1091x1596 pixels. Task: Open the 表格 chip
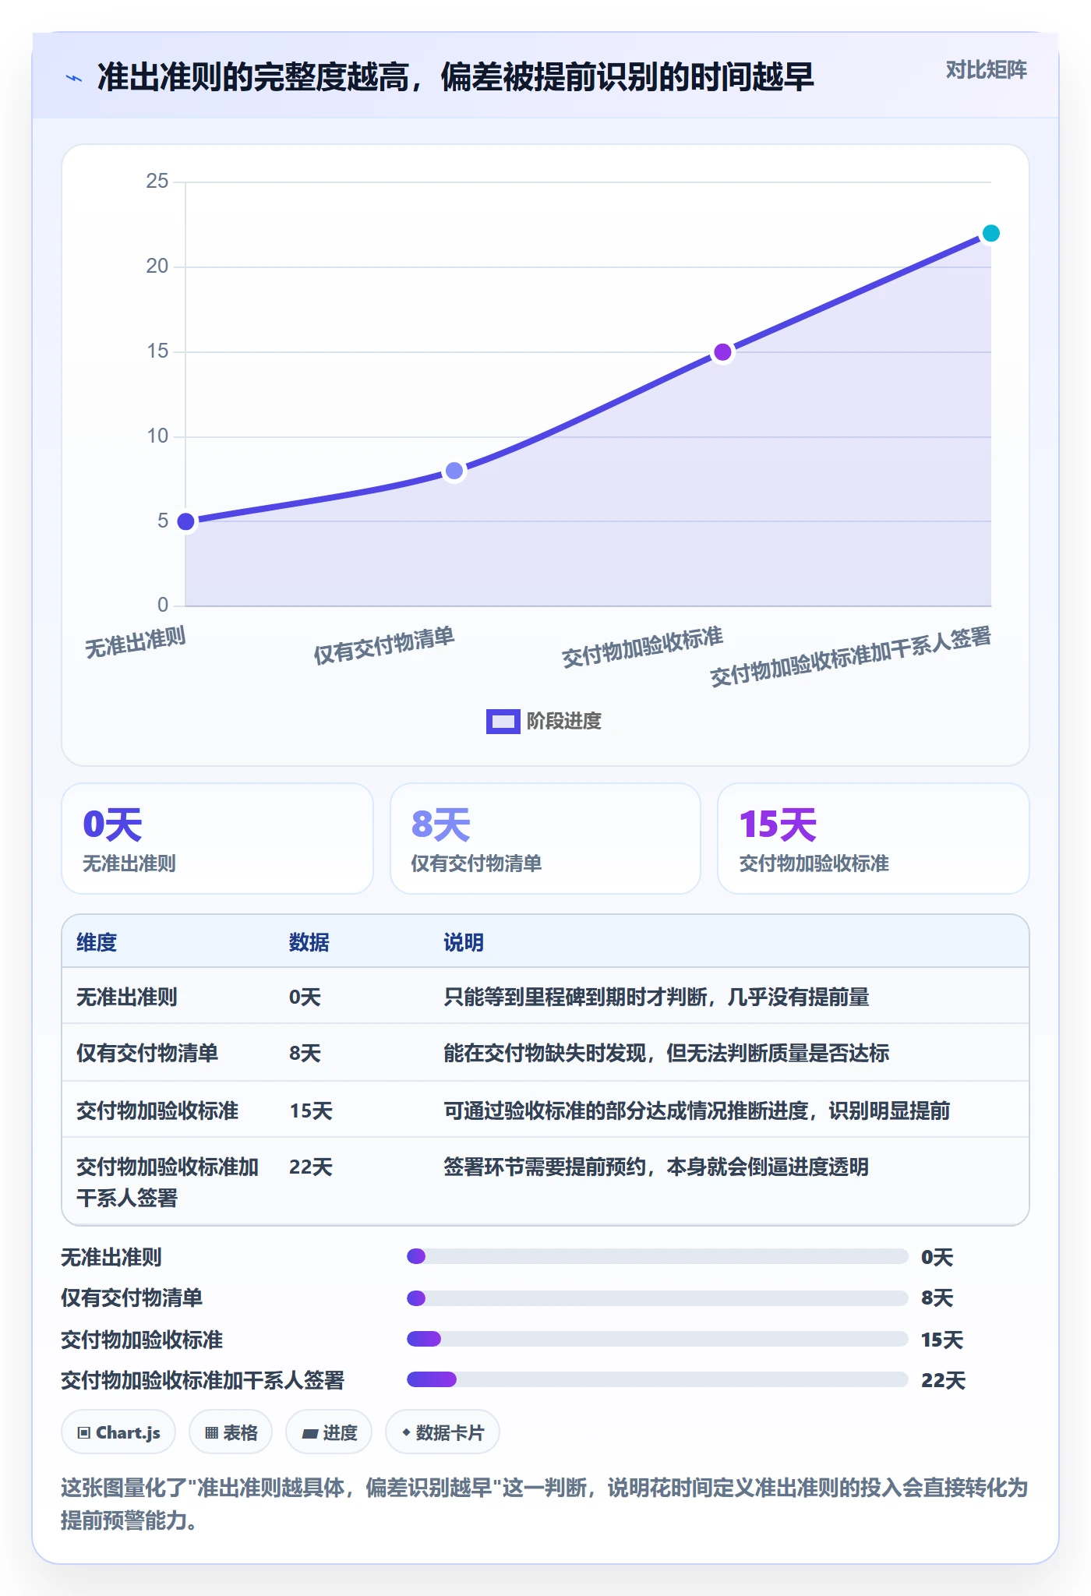point(231,1432)
